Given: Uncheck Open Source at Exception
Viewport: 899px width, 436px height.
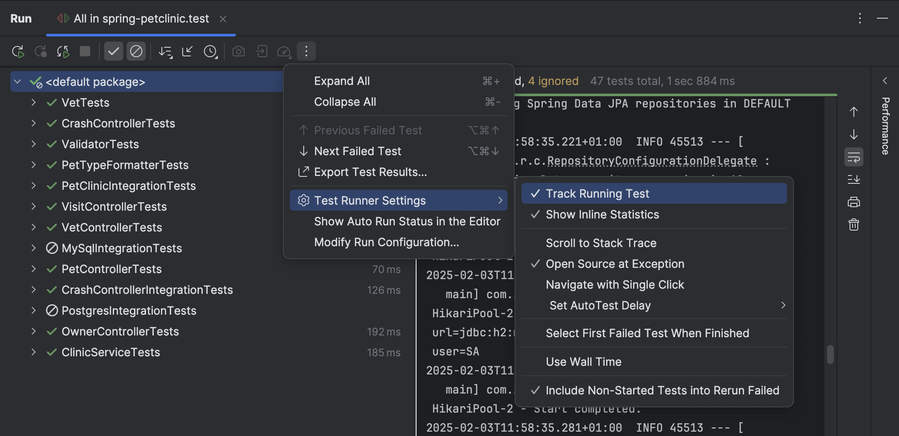Looking at the screenshot, I should pyautogui.click(x=615, y=264).
